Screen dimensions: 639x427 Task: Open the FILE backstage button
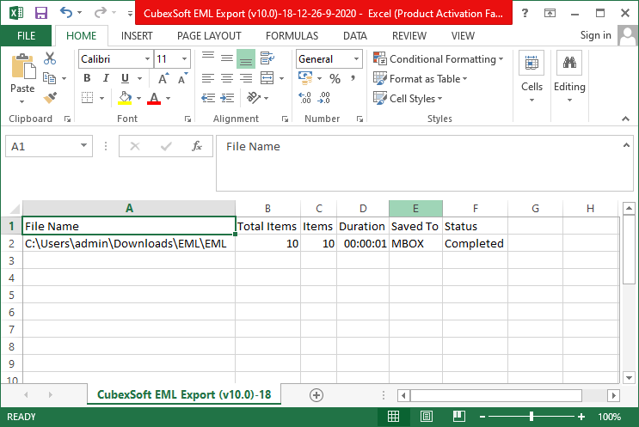(27, 36)
